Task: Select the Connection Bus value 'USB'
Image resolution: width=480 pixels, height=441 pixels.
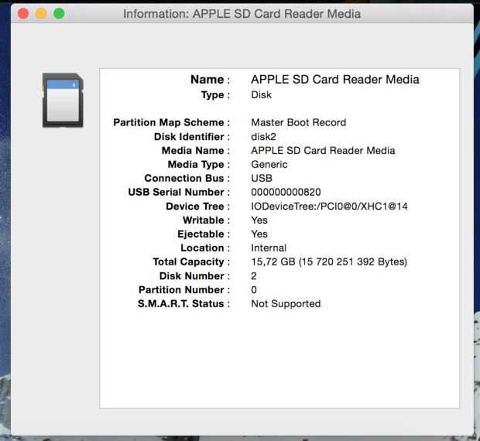Action: pyautogui.click(x=262, y=178)
